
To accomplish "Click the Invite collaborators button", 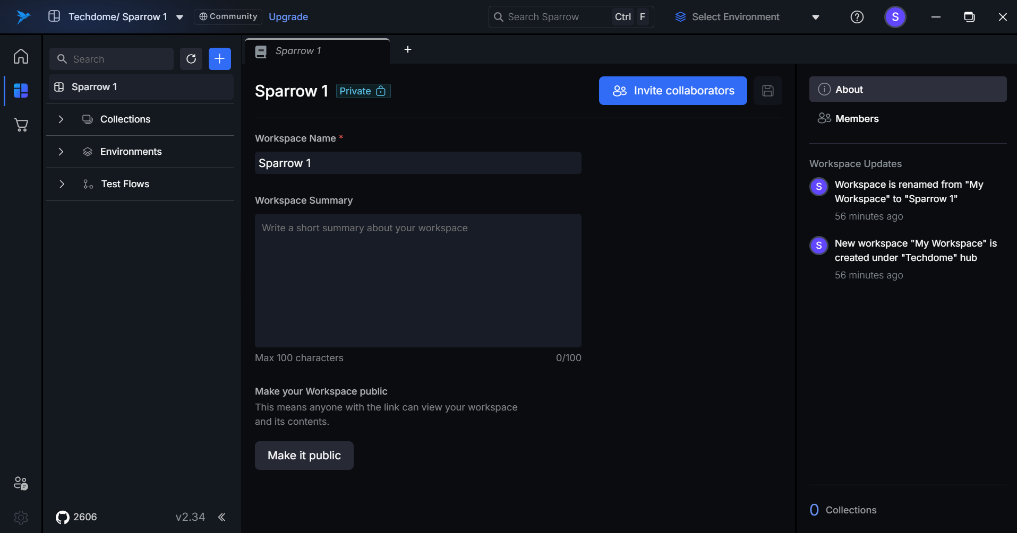I will [x=673, y=91].
